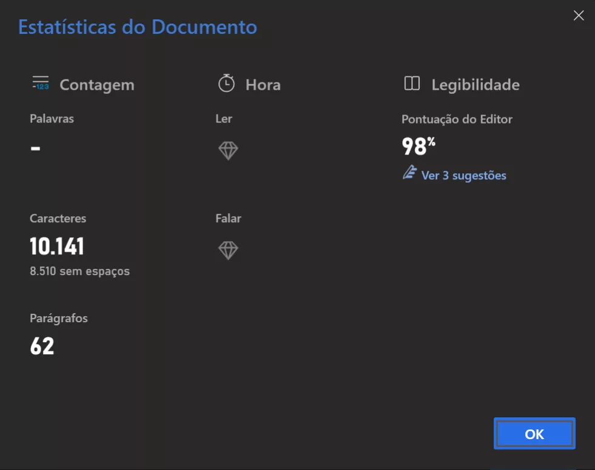
Task: Open Ver 3 sugestões link
Action: pyautogui.click(x=464, y=175)
